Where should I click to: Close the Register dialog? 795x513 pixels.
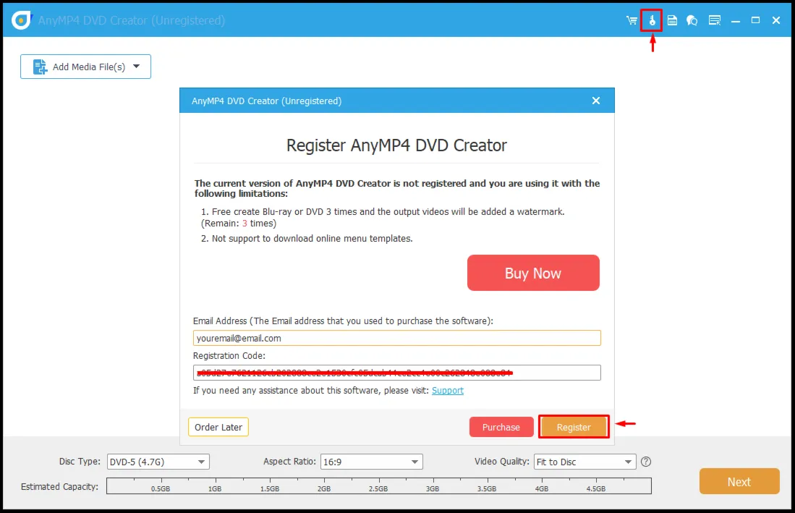[x=596, y=101]
